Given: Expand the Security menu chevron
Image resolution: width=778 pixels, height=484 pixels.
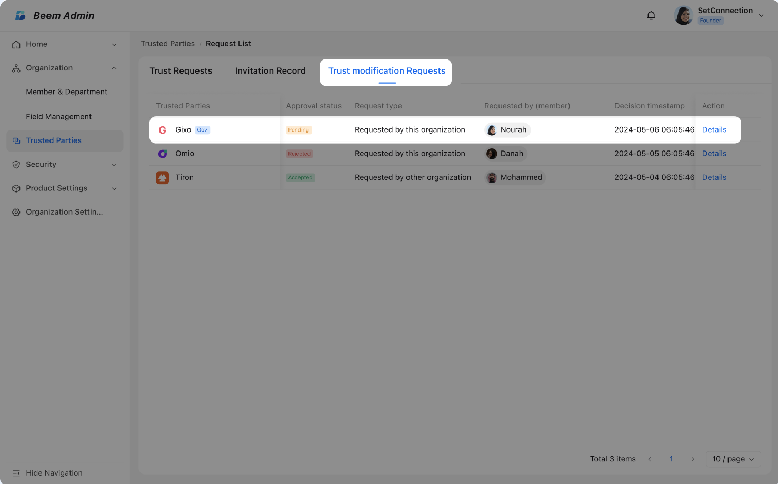Looking at the screenshot, I should point(114,165).
